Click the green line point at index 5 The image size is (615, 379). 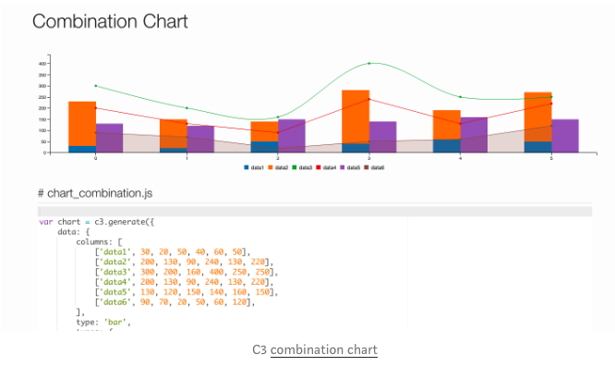551,97
